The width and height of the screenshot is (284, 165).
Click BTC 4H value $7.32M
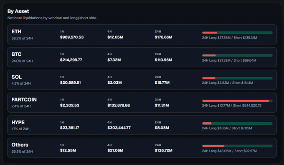click(114, 60)
